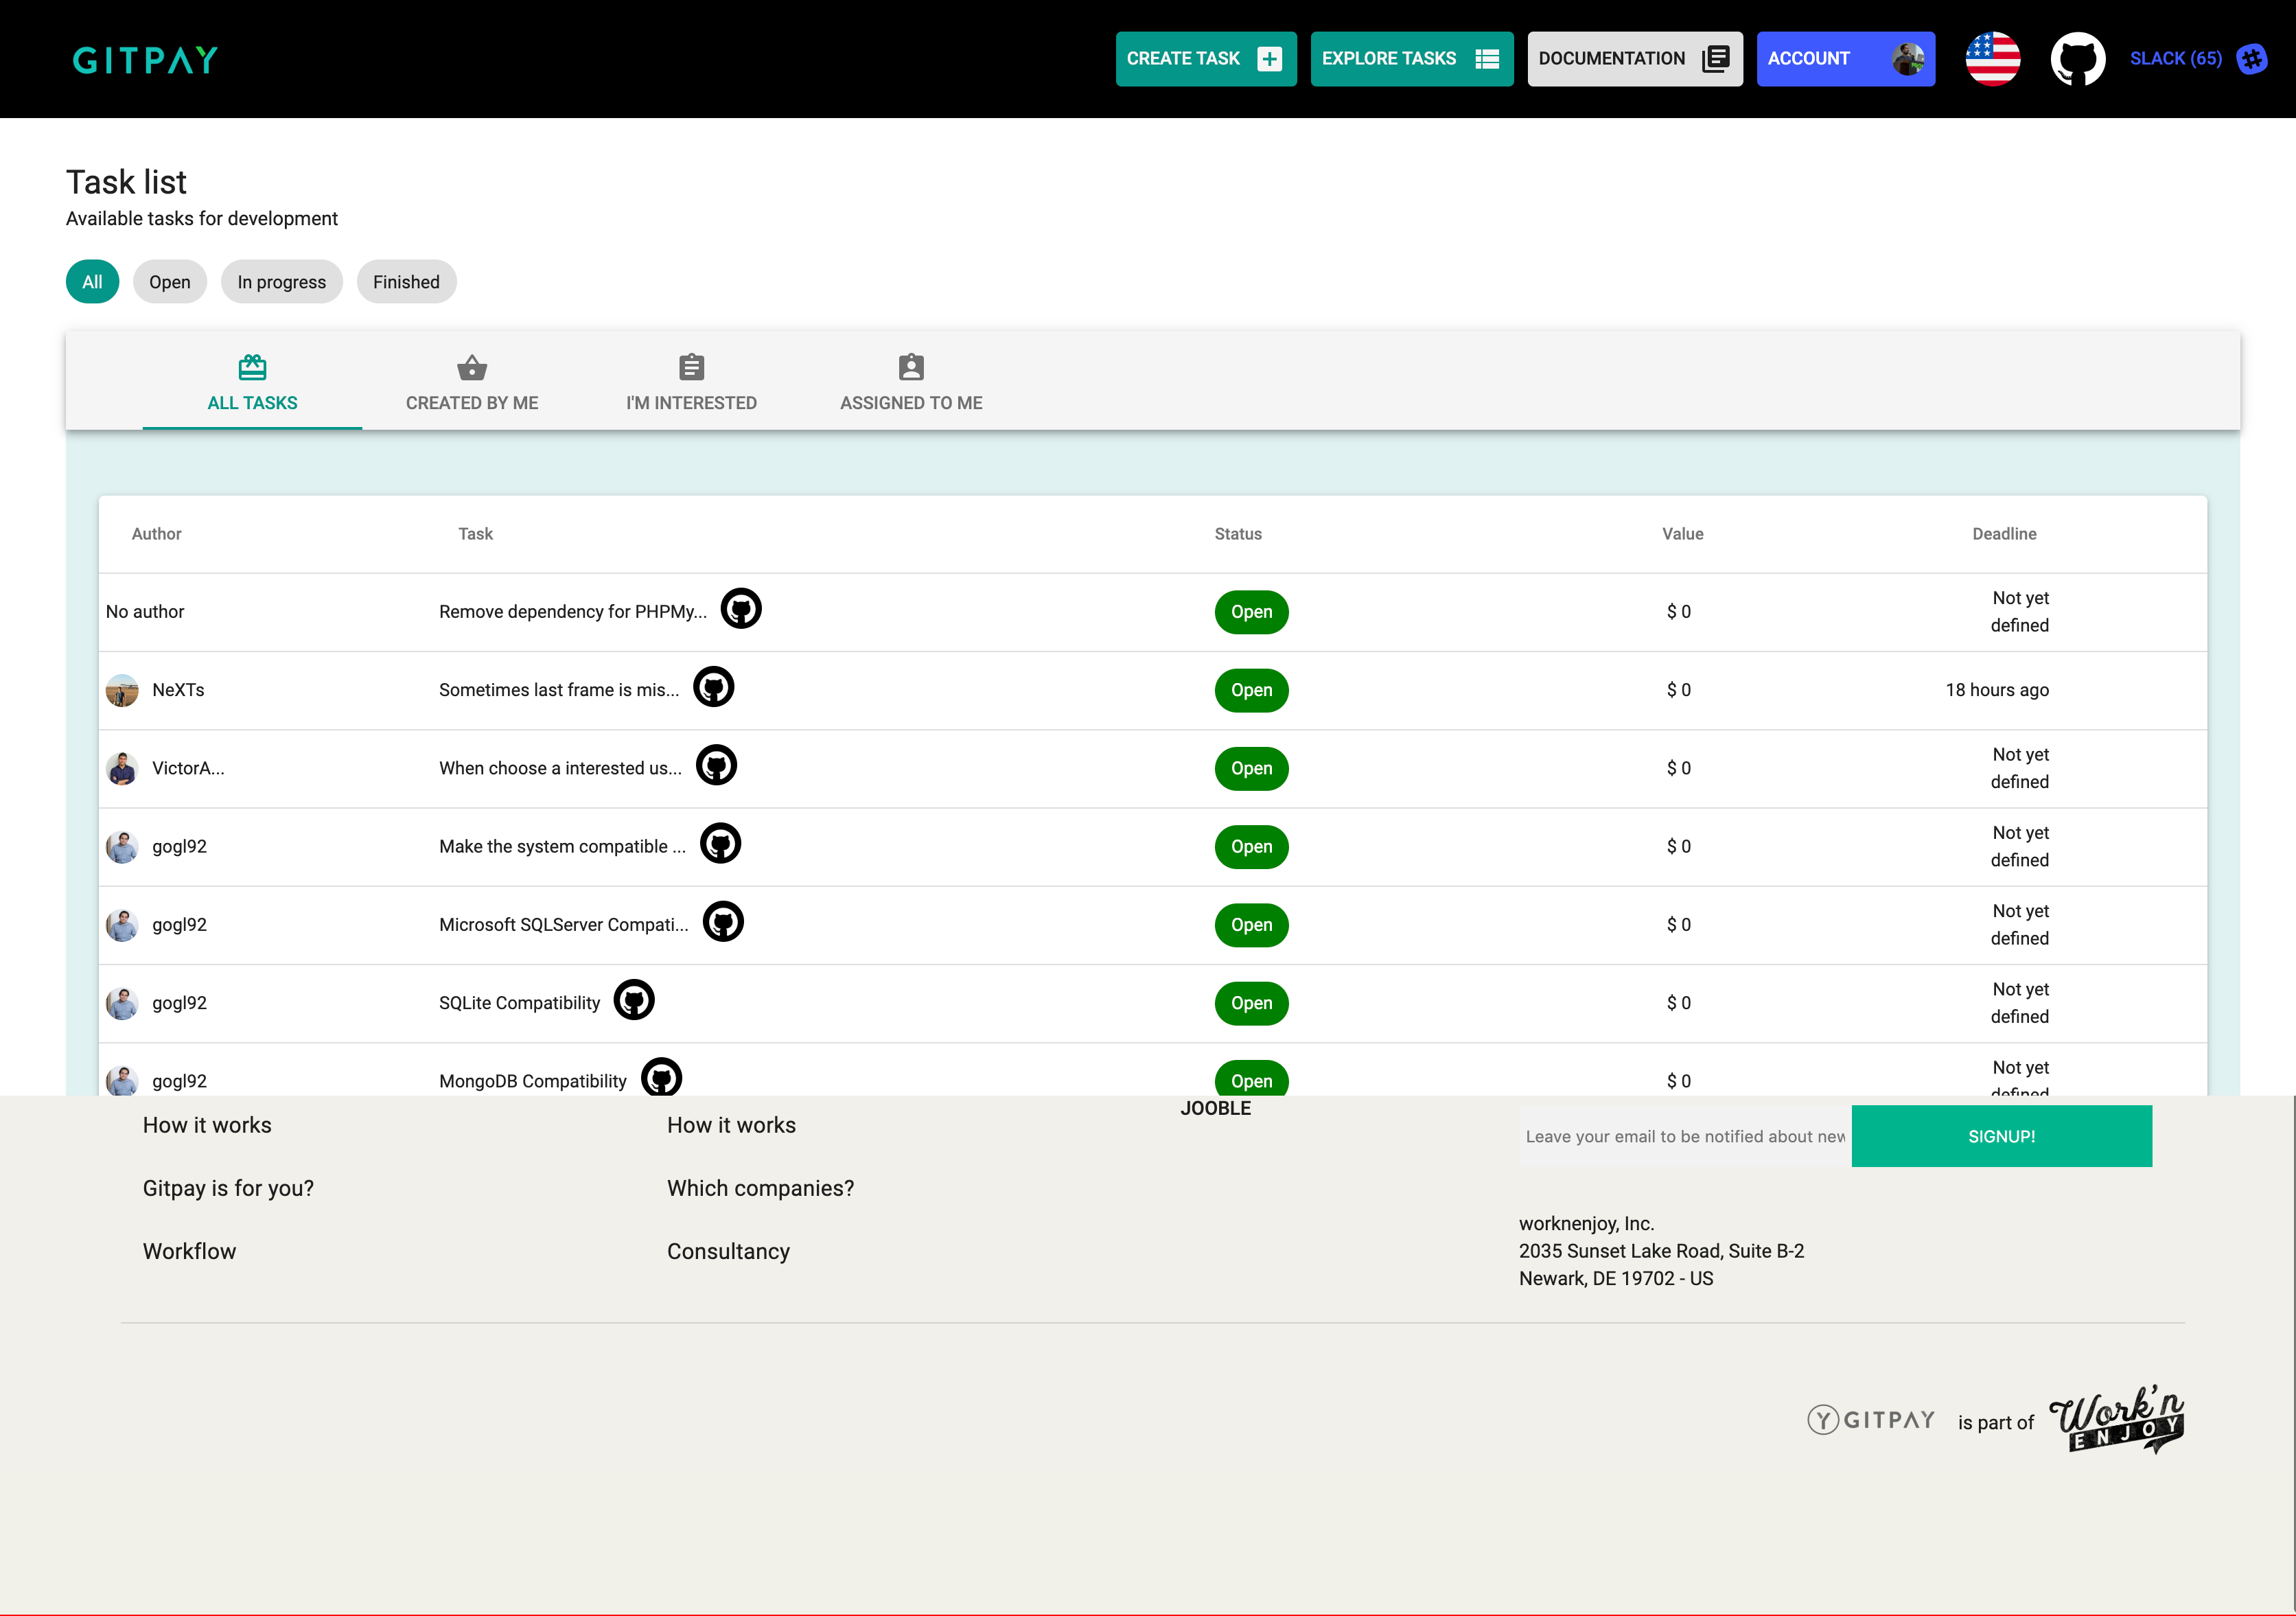Open task MongoDB Compatibility
2296x1616 pixels.
coord(533,1081)
